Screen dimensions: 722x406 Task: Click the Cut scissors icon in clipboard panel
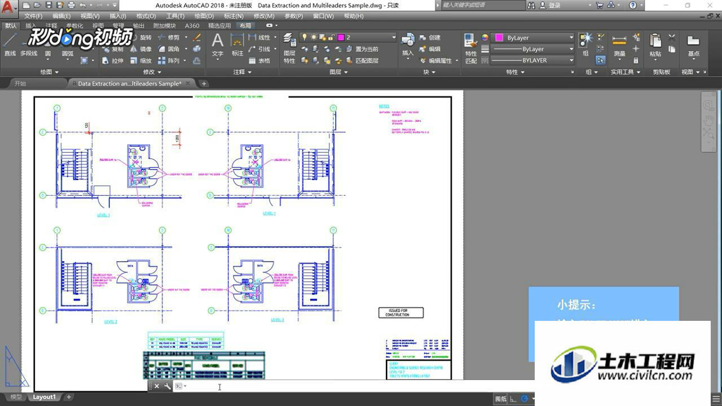672,38
